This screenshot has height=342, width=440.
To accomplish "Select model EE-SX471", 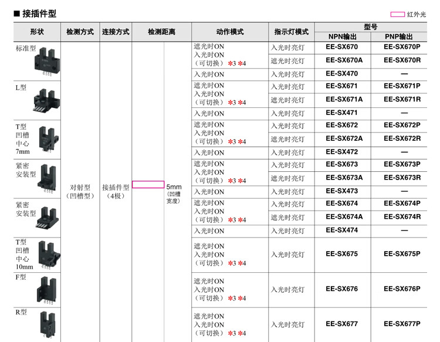I will pyautogui.click(x=341, y=113).
